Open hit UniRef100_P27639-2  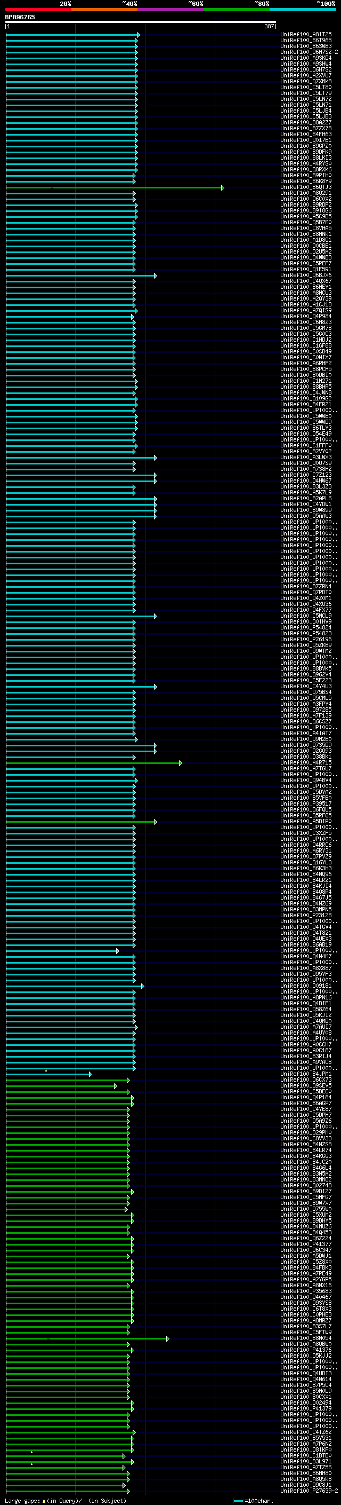pos(310,1491)
